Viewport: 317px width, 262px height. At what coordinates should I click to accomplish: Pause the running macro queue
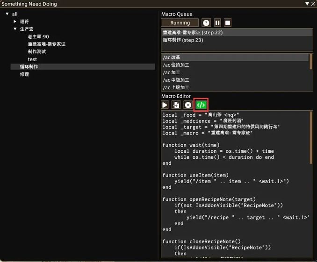(x=217, y=22)
